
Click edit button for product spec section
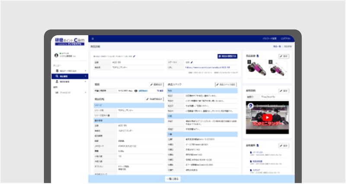click(226, 84)
